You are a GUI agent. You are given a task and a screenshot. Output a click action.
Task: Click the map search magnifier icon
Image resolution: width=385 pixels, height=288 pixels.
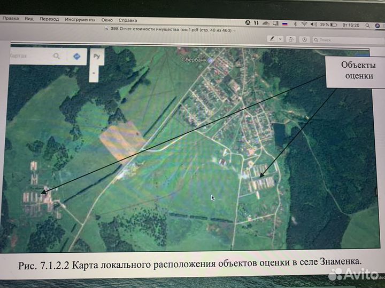pyautogui.click(x=57, y=55)
